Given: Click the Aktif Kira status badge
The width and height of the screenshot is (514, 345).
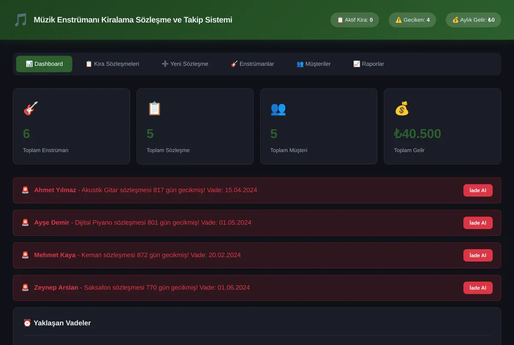Looking at the screenshot, I should (x=355, y=20).
